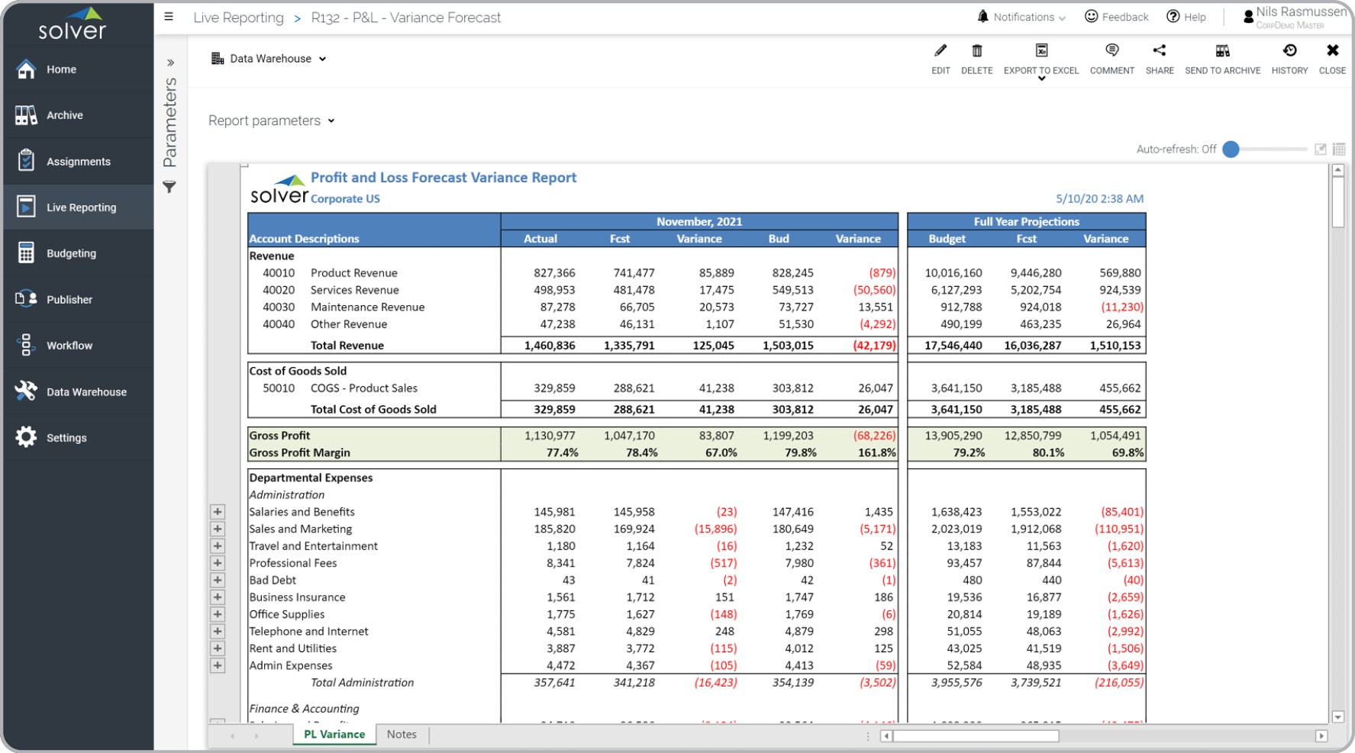Click the Edit pencil icon
The width and height of the screenshot is (1355, 753).
click(940, 51)
